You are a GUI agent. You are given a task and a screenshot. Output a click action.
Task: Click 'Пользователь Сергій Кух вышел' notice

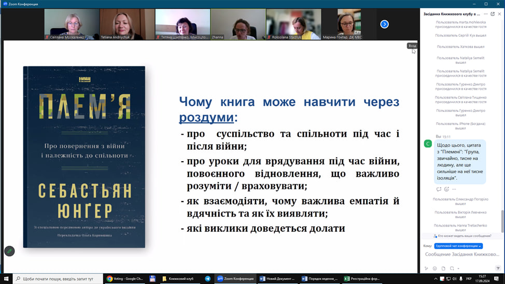point(460,35)
